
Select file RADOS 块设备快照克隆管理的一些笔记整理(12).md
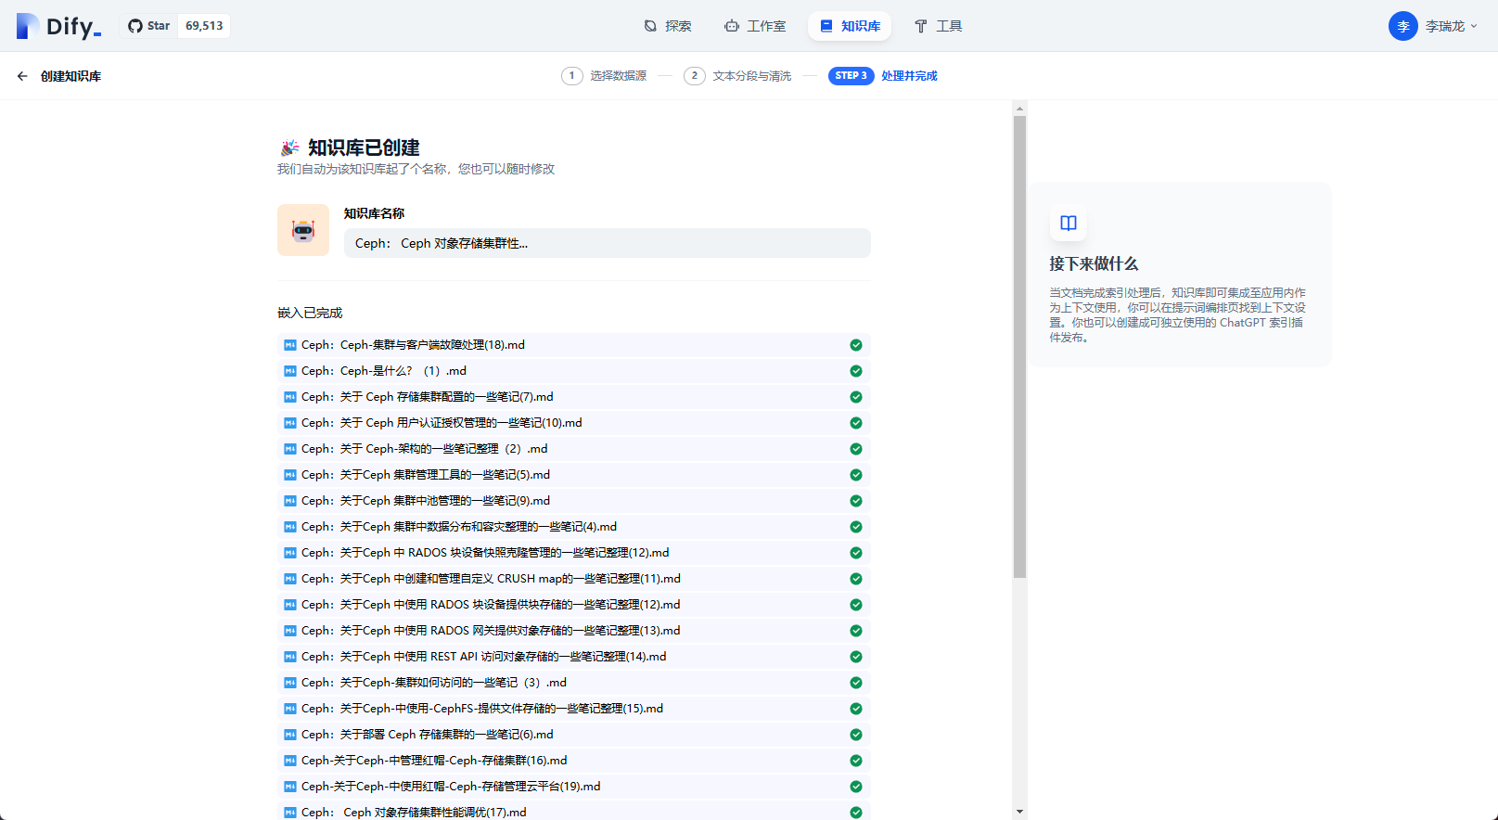click(573, 553)
